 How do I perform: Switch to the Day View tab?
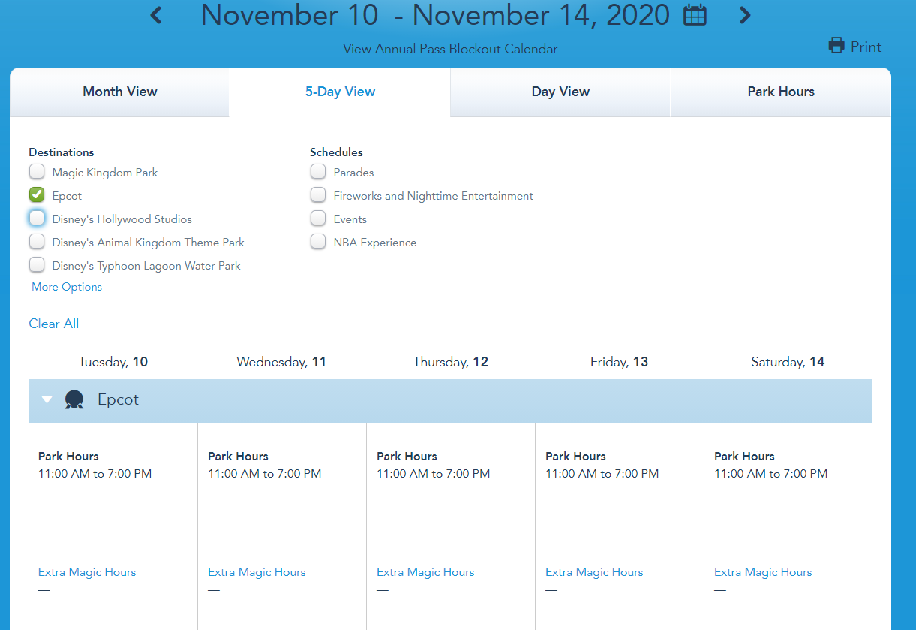[560, 92]
